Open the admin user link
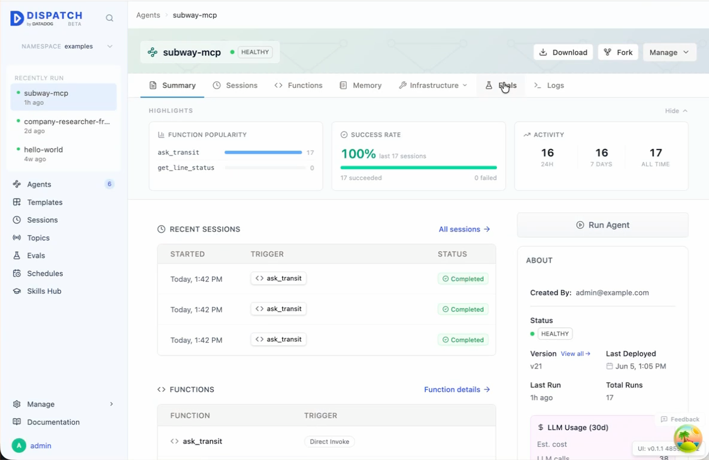 coord(41,446)
